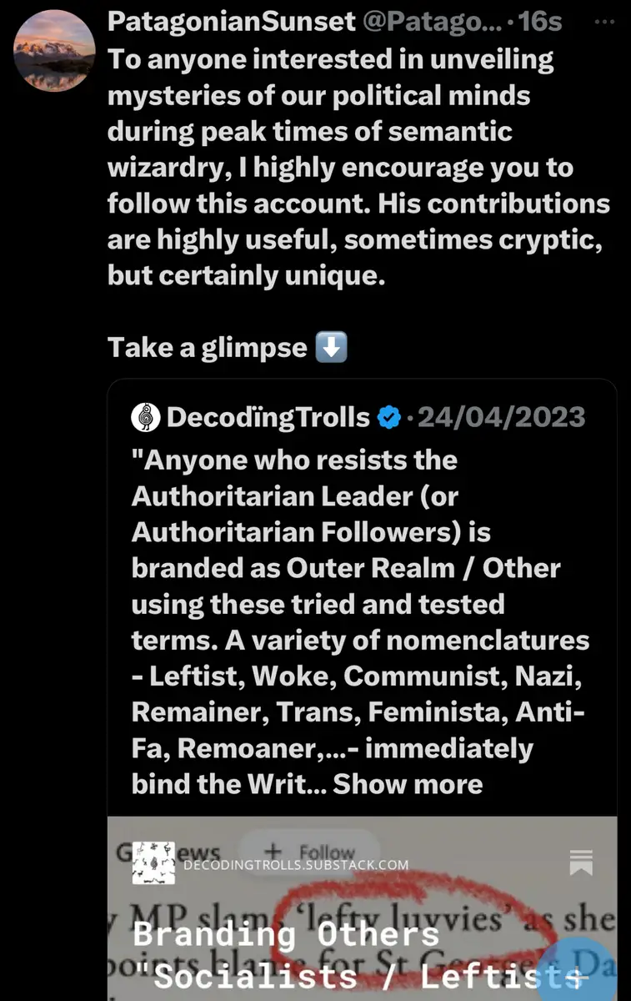Open the DECODINGTROLLS.SUBSTACK.COM link label
This screenshot has height=1001, width=631.
pos(296,865)
